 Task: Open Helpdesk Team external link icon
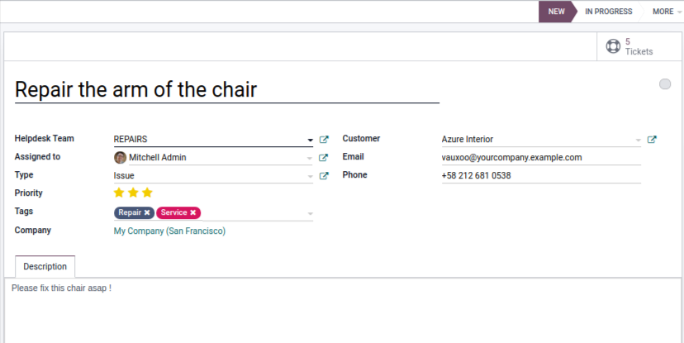pyautogui.click(x=324, y=140)
